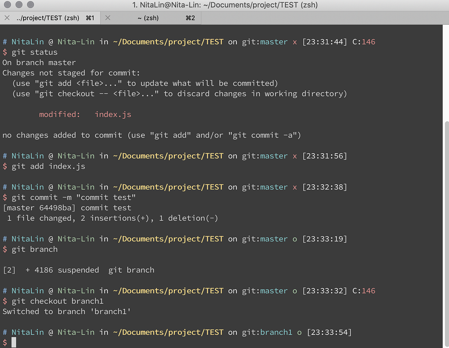
Task: Click the terminal cursor at the bottom prompt
Action: pyautogui.click(x=14, y=342)
